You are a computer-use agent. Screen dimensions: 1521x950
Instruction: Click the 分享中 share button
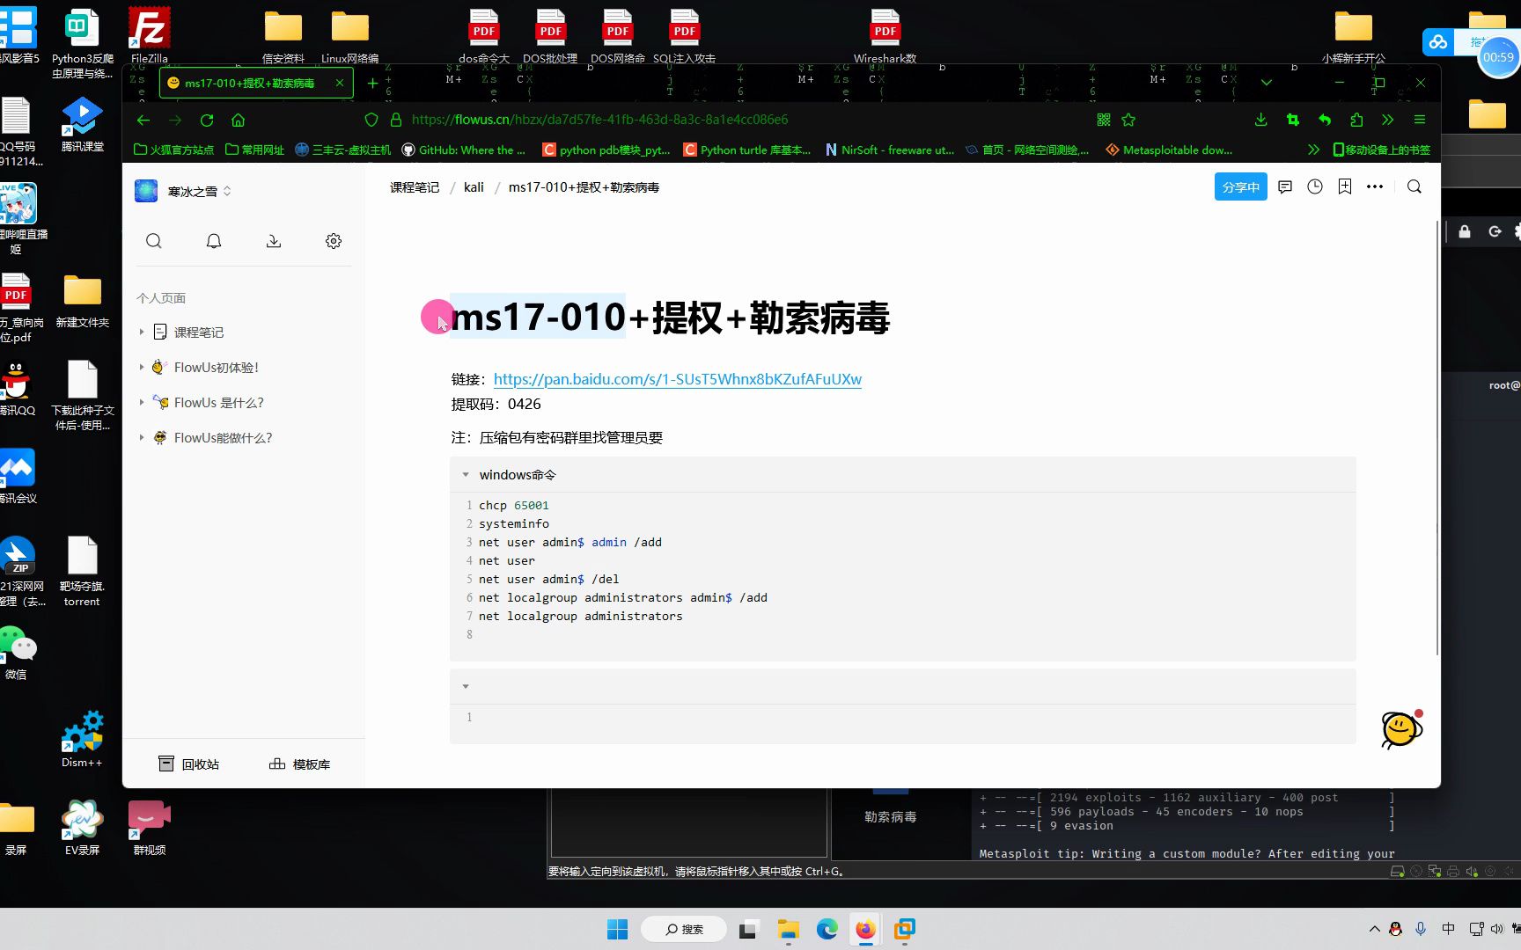(x=1241, y=186)
